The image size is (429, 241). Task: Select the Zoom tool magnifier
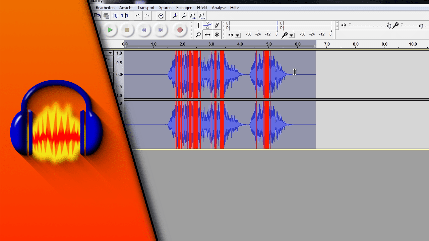199,34
